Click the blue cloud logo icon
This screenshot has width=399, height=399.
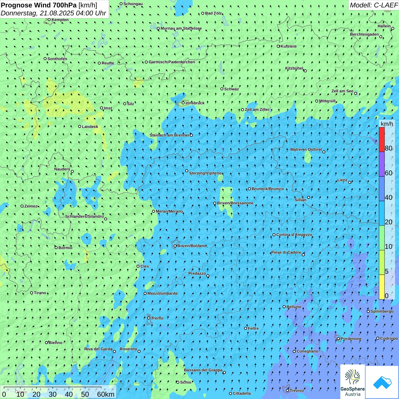(382, 382)
